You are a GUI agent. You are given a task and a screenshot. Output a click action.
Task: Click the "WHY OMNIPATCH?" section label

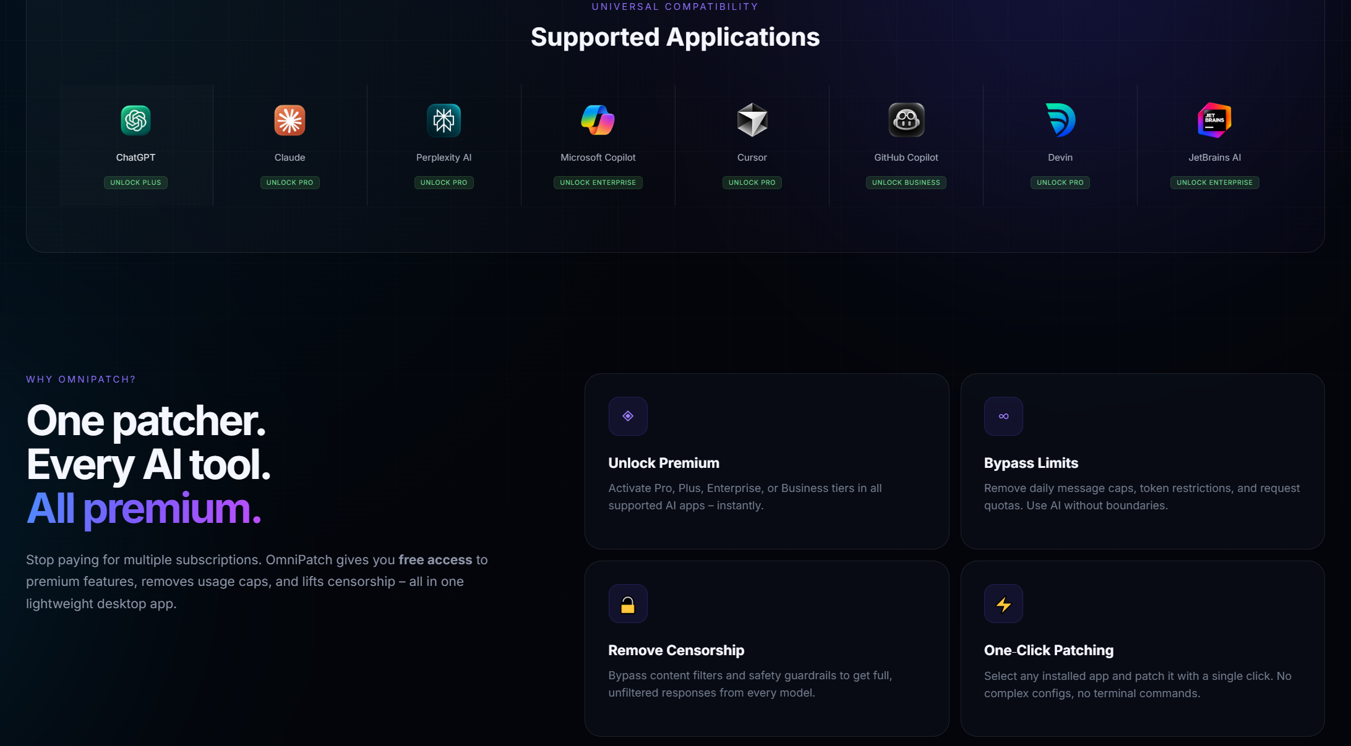tap(81, 379)
